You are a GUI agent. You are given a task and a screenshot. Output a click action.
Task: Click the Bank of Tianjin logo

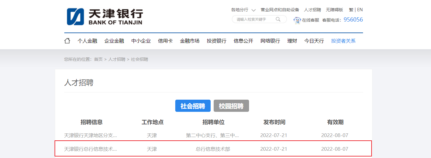105,17
